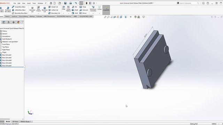
Task: Choose the Rib tool
Action: coord(74,7)
